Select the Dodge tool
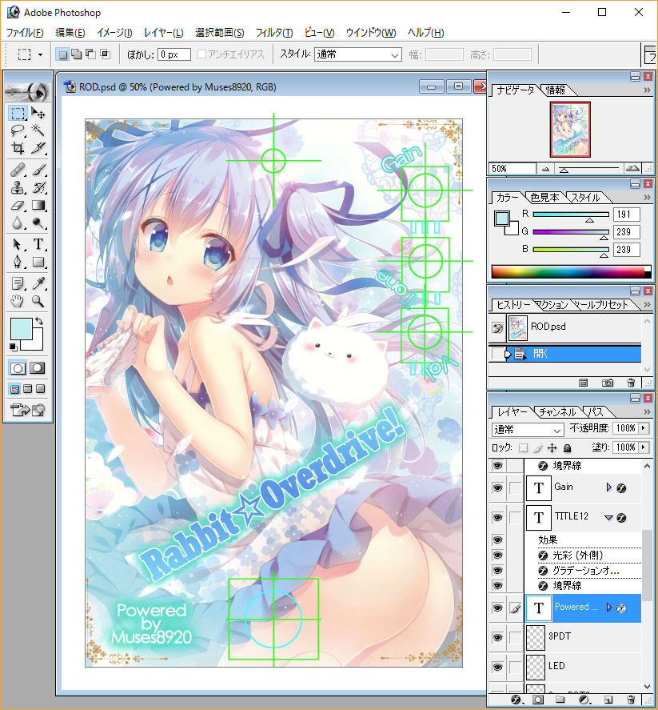The width and height of the screenshot is (658, 710). coord(38,223)
